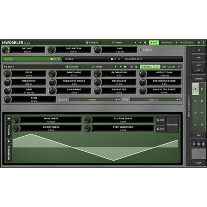
Task: Go to previous Filter 1 panel preset
Action: (115, 67)
